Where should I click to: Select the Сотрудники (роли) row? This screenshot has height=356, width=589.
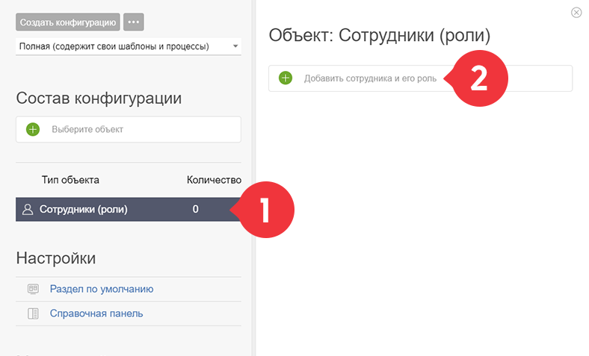[x=129, y=209]
